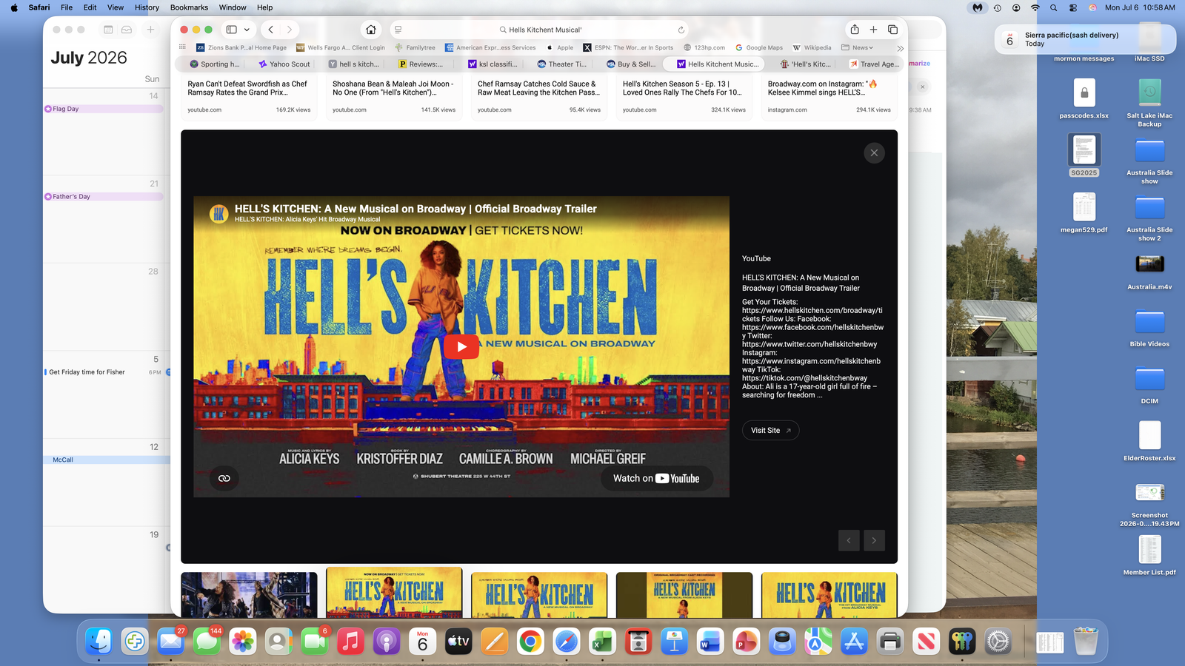Open Google Chrome from the Dock
Image resolution: width=1185 pixels, height=666 pixels.
pos(530,642)
